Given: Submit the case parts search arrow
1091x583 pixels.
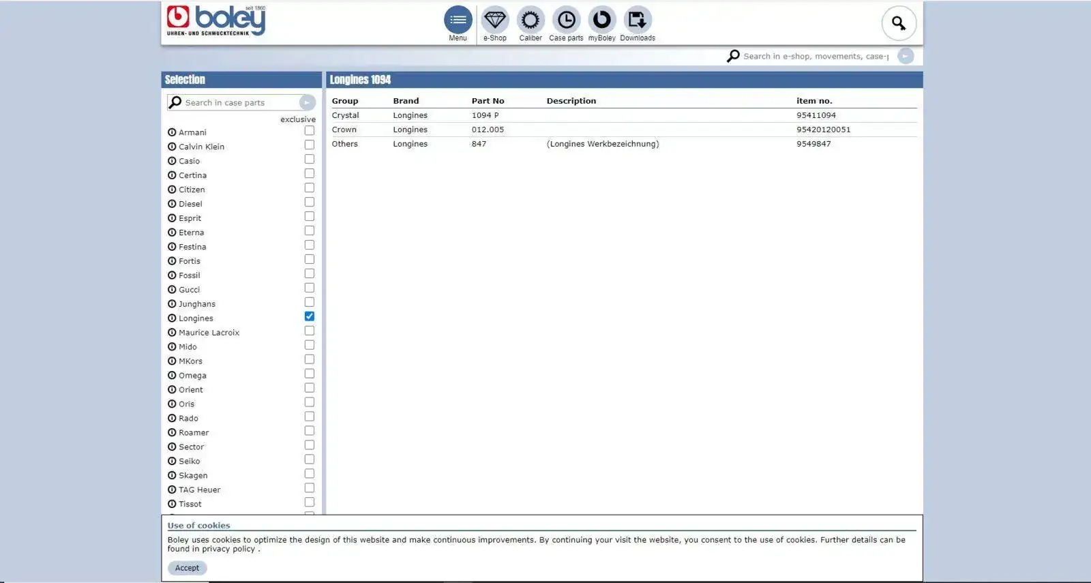Looking at the screenshot, I should tap(308, 102).
